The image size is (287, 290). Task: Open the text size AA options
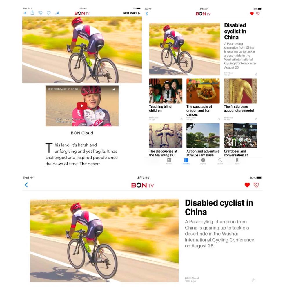point(57,13)
